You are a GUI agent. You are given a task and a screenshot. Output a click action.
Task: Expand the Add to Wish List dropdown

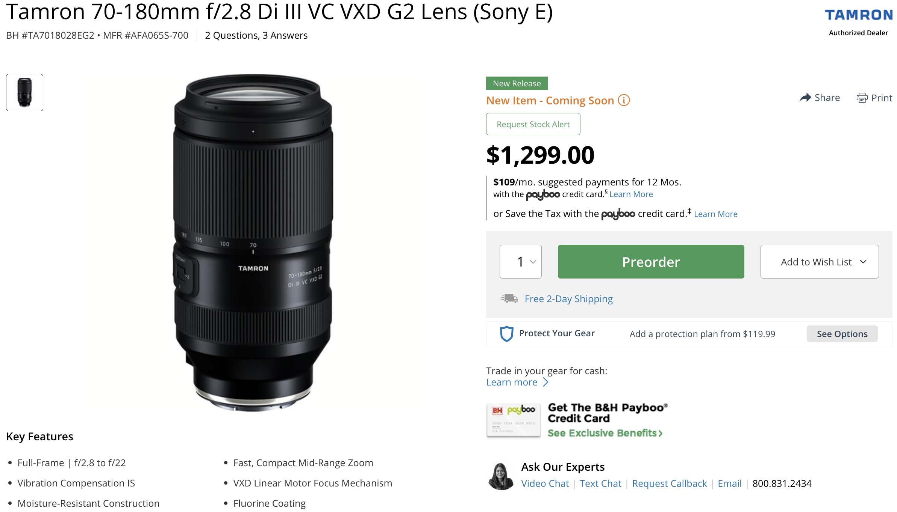tap(819, 262)
